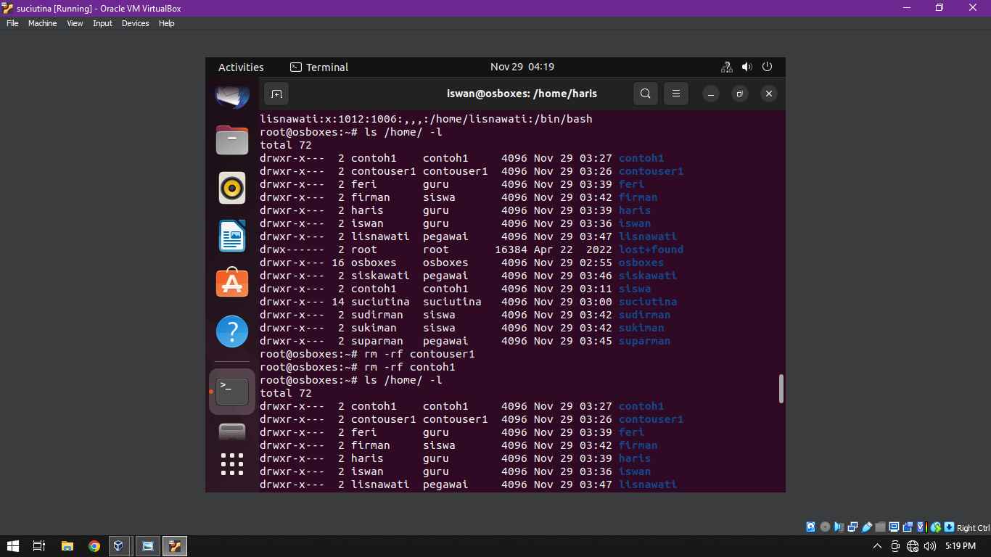Click the Right Ctrl host key label

[x=973, y=528]
